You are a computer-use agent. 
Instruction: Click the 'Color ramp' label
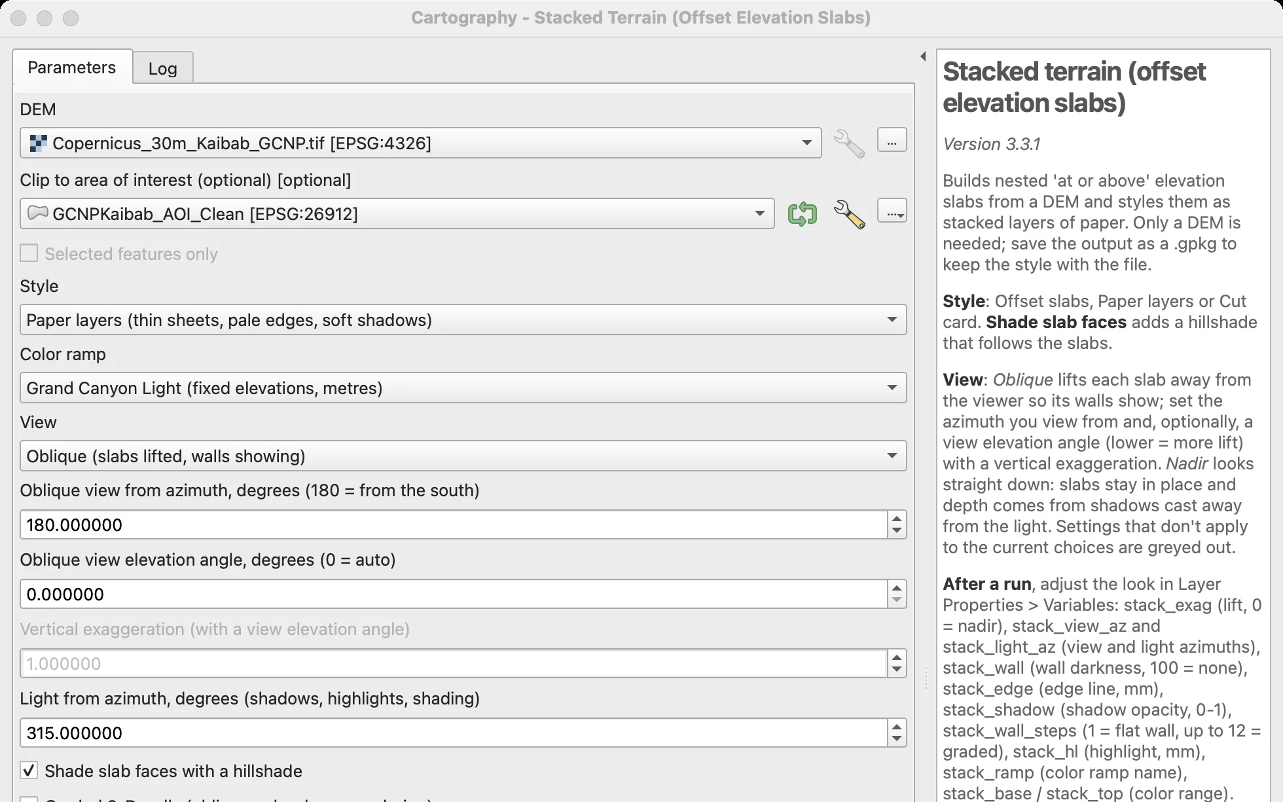coord(63,354)
